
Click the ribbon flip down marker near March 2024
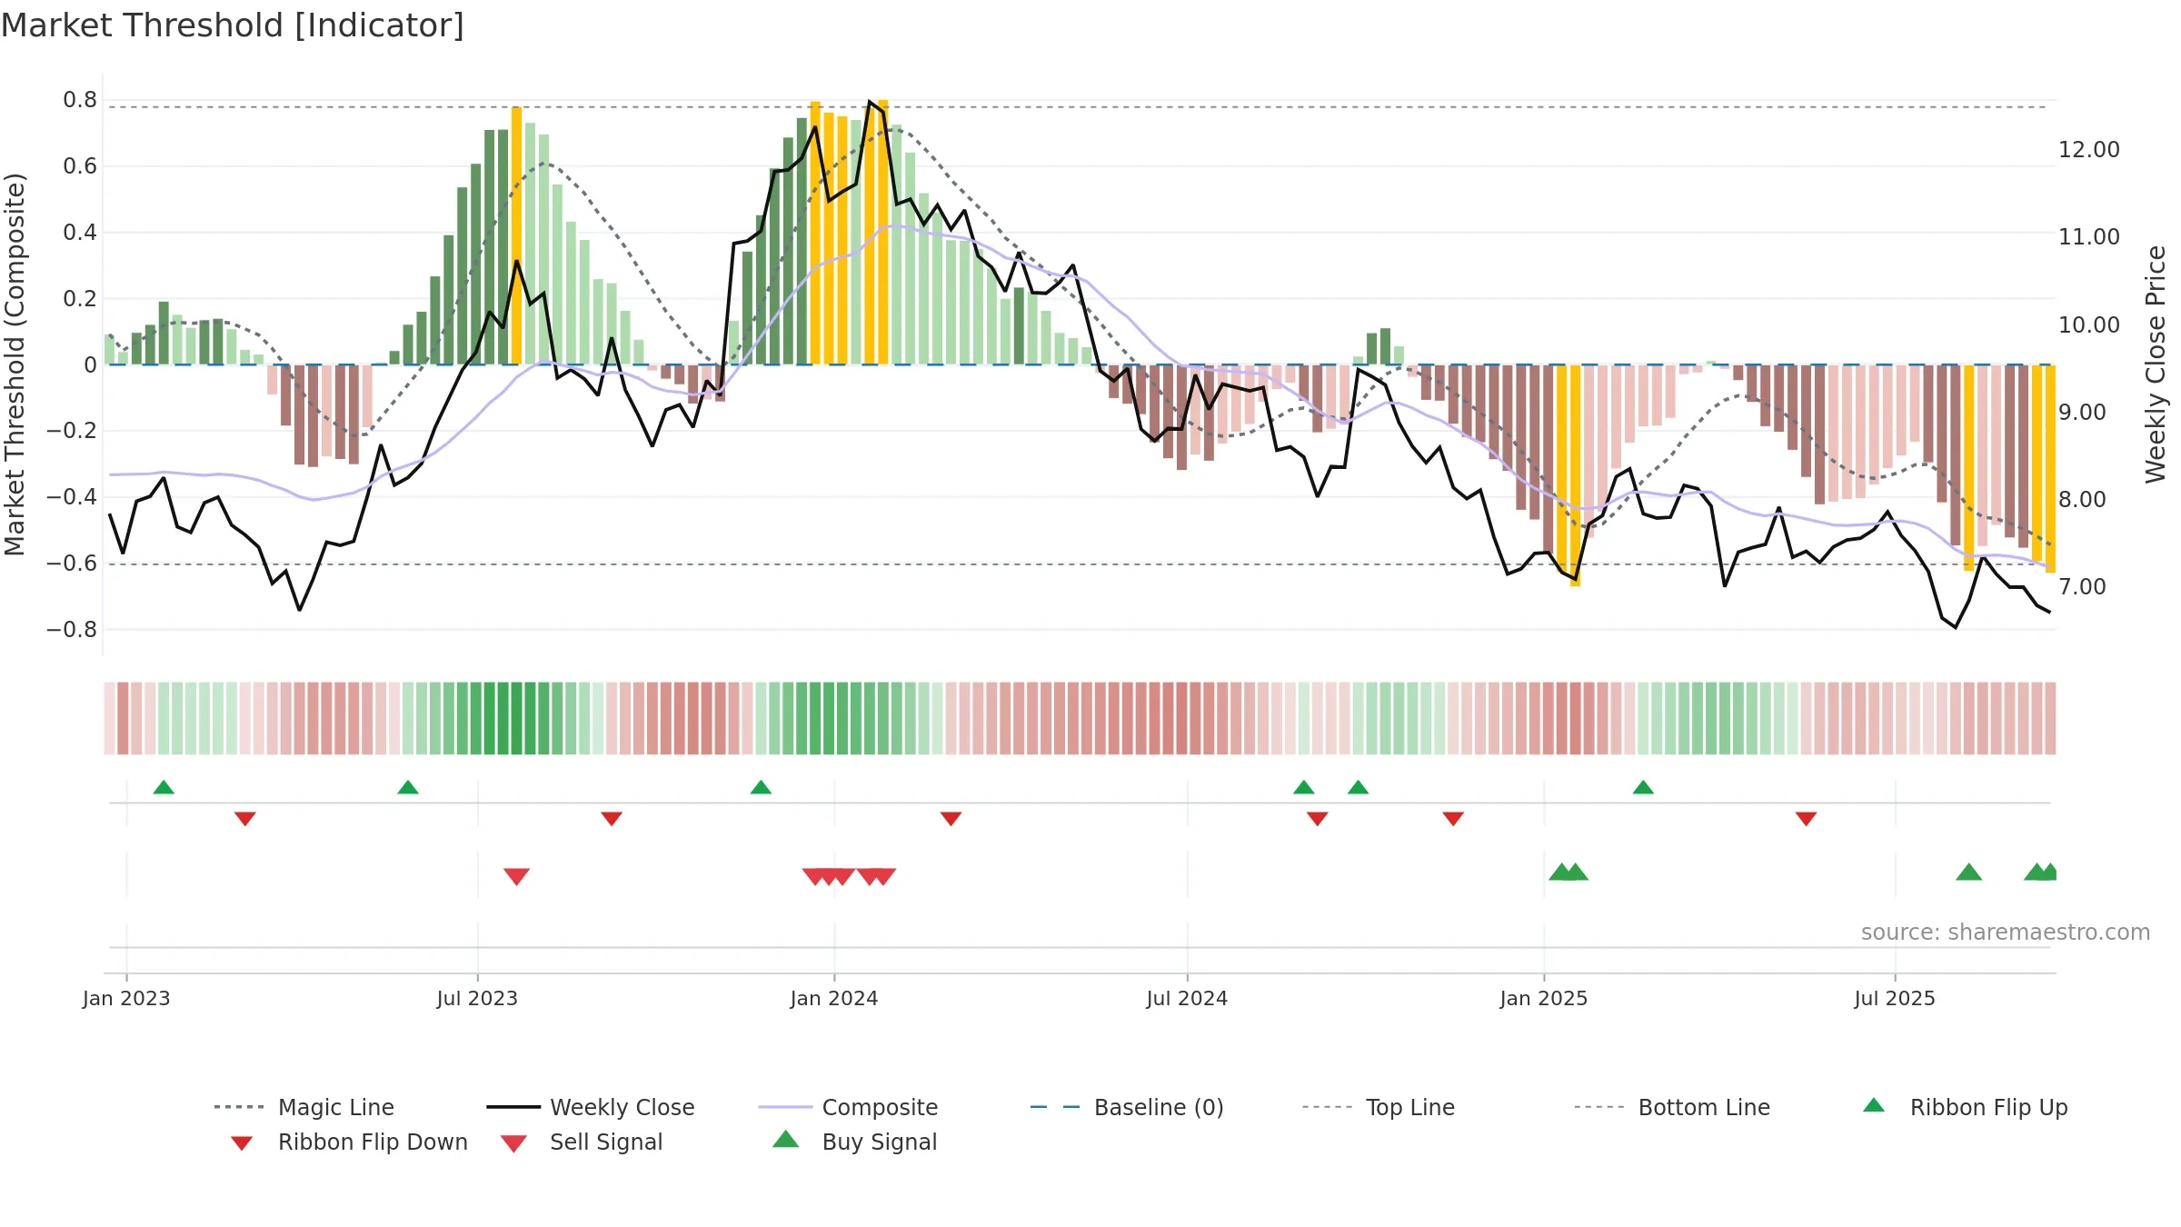[951, 819]
